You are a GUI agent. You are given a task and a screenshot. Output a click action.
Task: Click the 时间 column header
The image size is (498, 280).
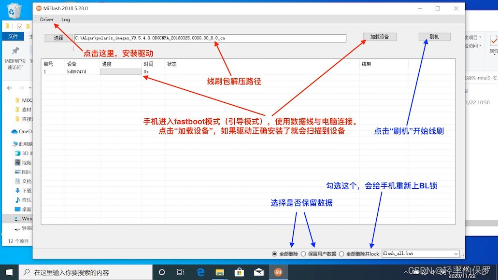148,64
